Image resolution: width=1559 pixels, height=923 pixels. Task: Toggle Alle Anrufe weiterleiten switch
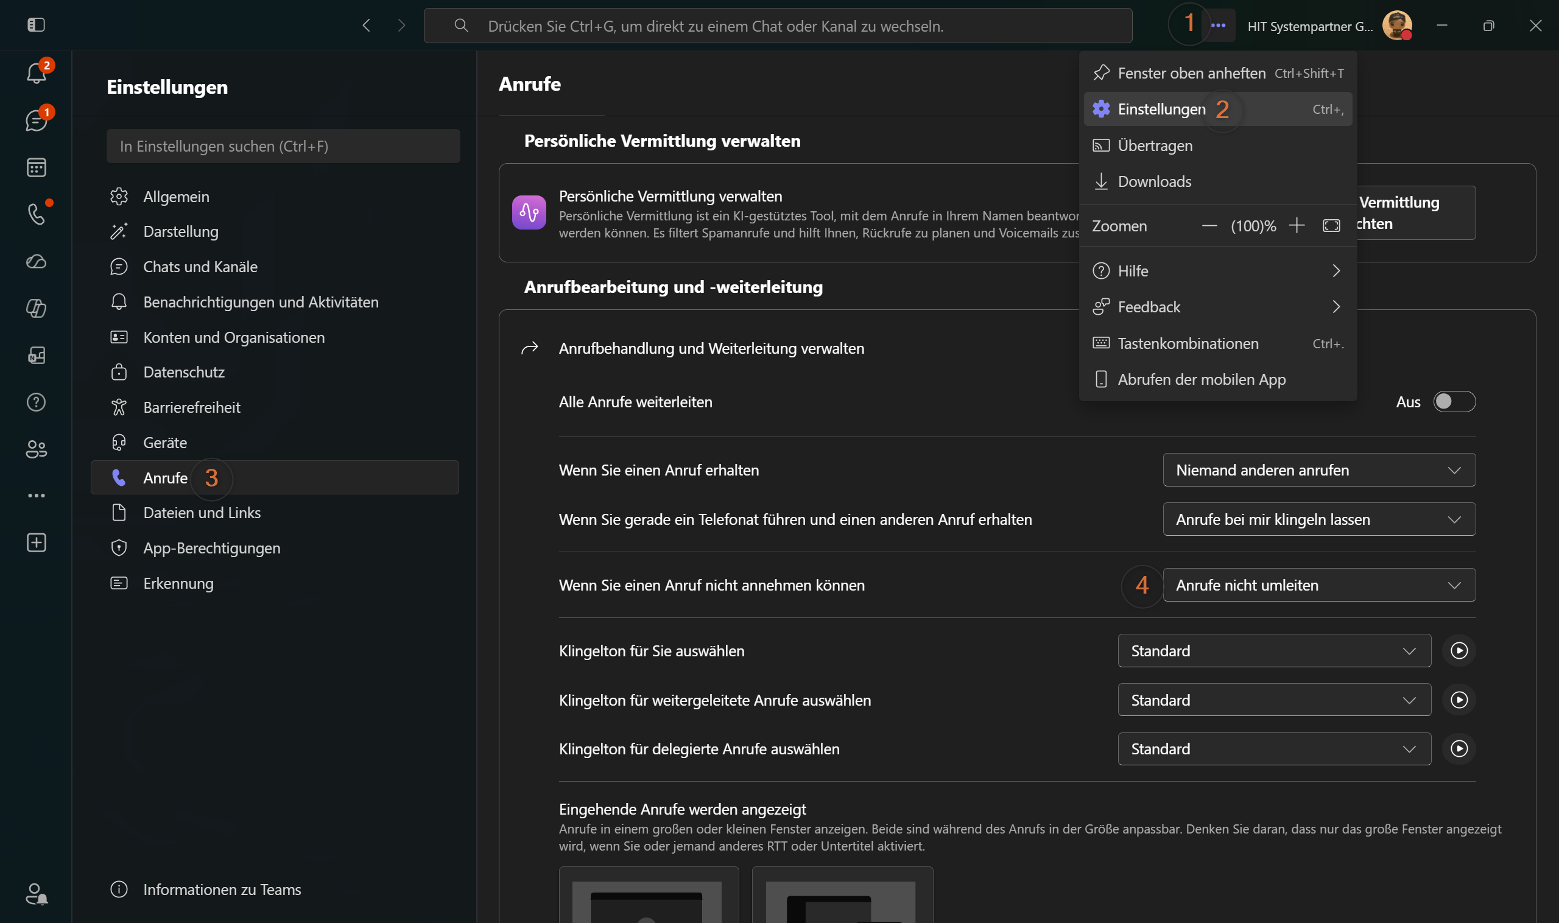1454,402
